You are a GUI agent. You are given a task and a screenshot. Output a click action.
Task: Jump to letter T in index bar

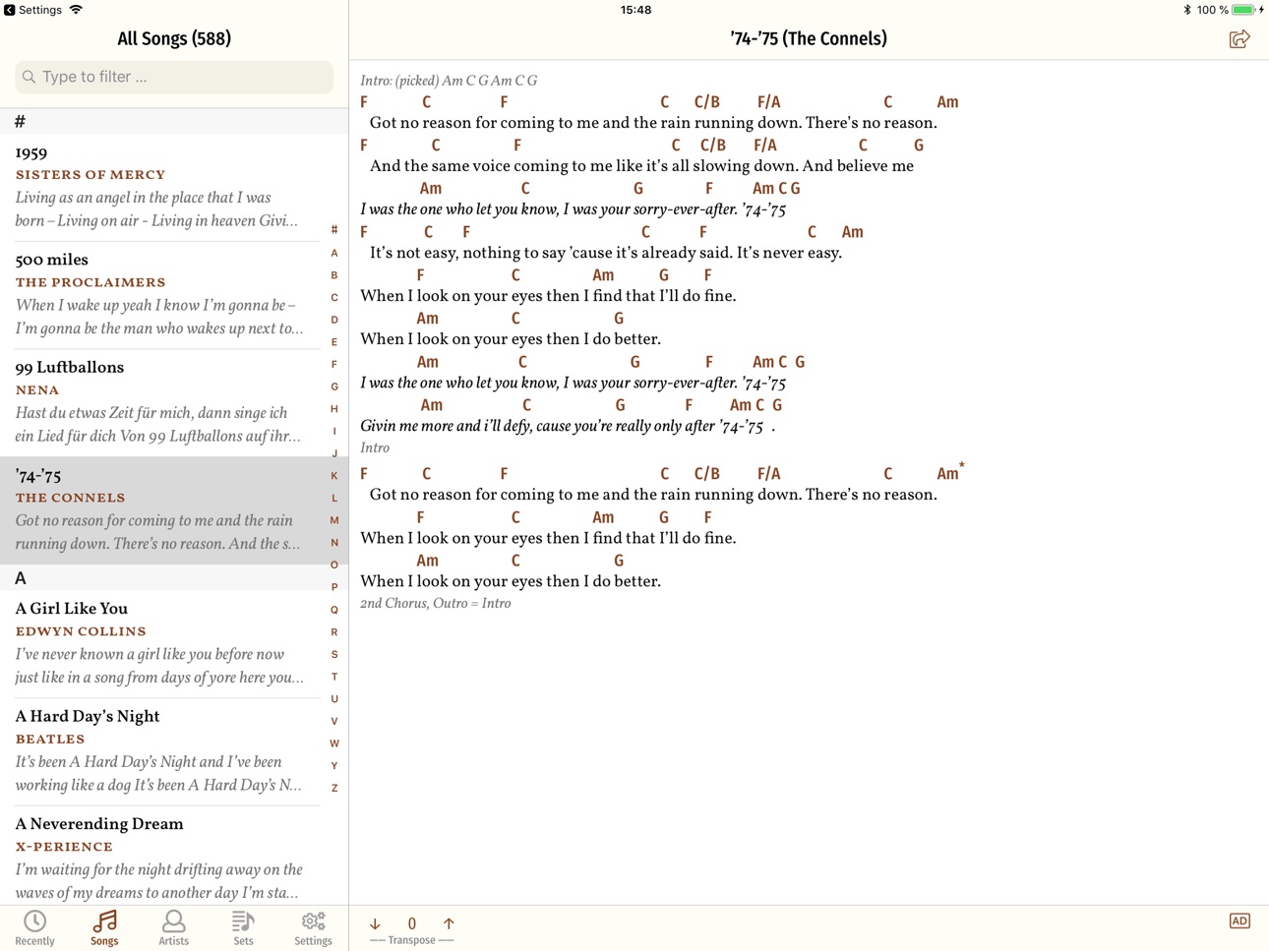coord(334,677)
